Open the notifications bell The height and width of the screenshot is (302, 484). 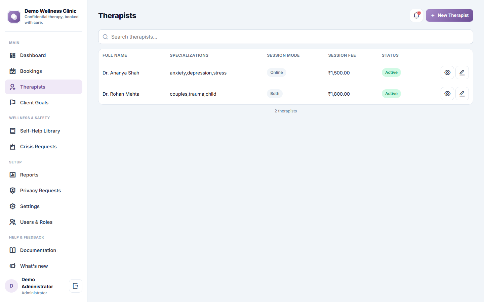tap(416, 15)
